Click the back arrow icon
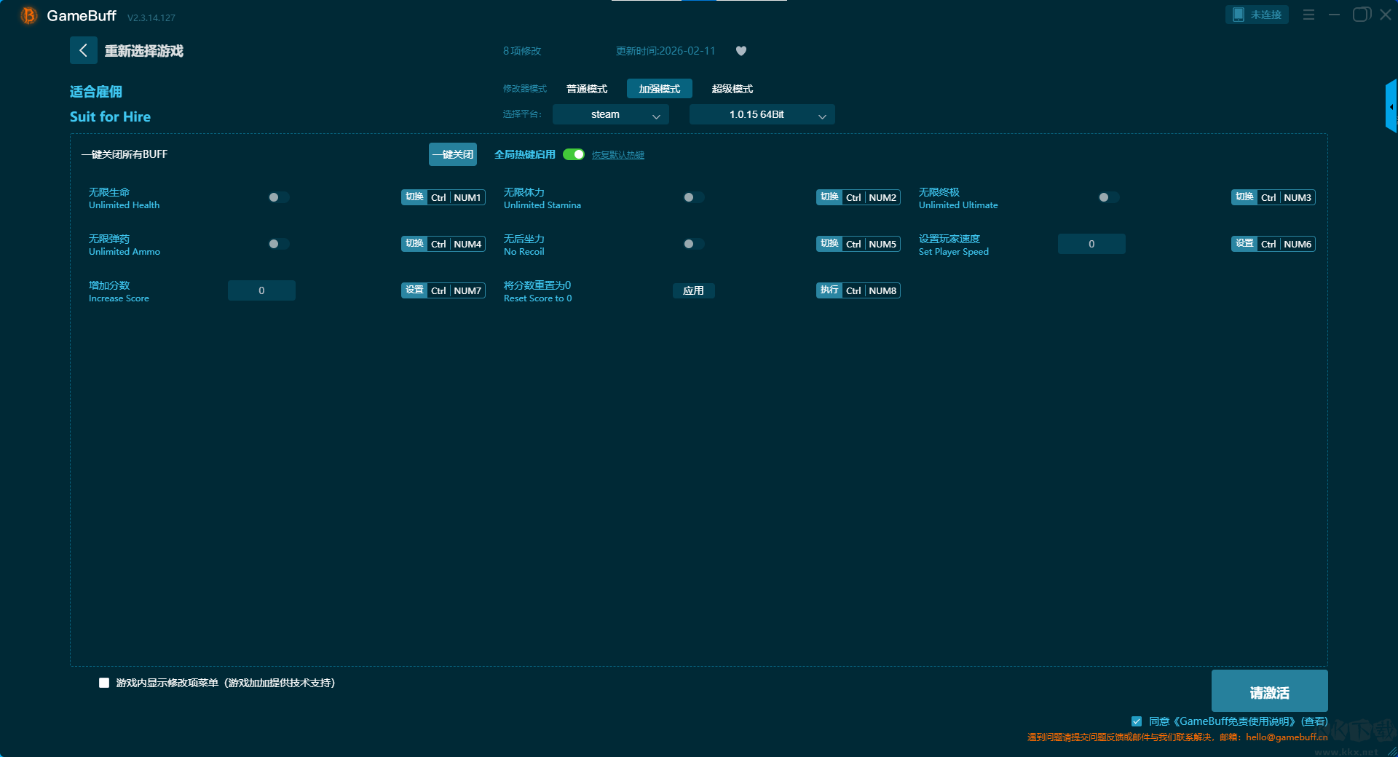Viewport: 1398px width, 757px height. [x=83, y=50]
